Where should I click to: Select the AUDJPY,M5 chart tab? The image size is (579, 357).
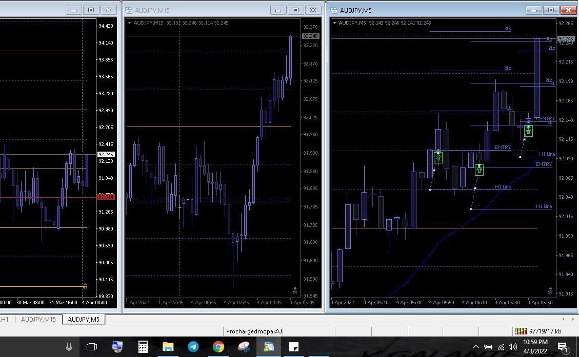coord(84,320)
